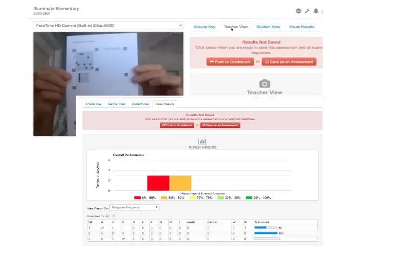Click the 'Percentage of Correct Answers' axis label
The width and height of the screenshot is (408, 258).
(202, 193)
